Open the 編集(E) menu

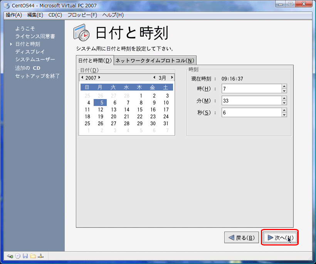[x=35, y=15]
